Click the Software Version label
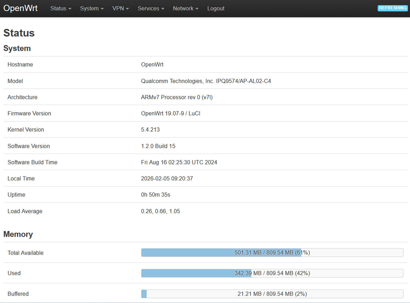 point(29,146)
